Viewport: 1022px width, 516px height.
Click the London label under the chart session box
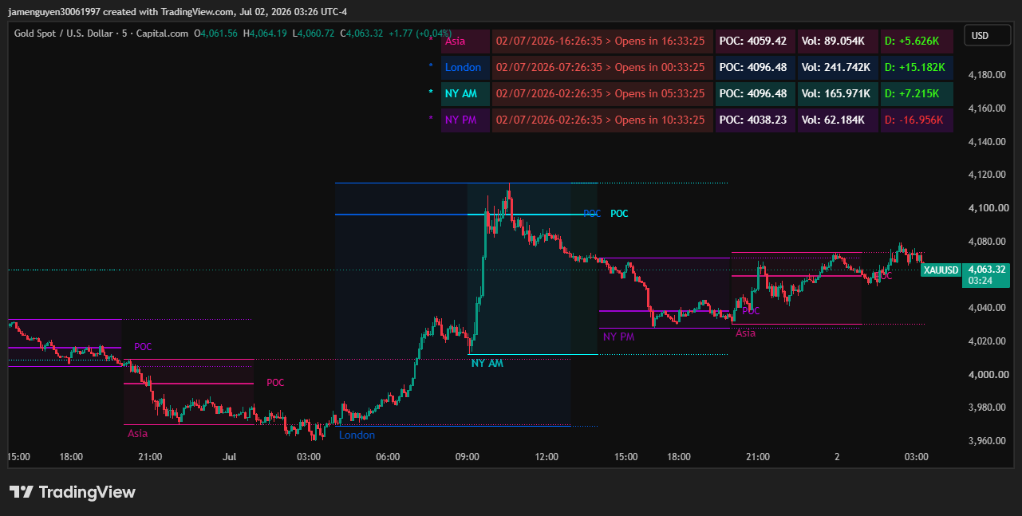tap(357, 435)
